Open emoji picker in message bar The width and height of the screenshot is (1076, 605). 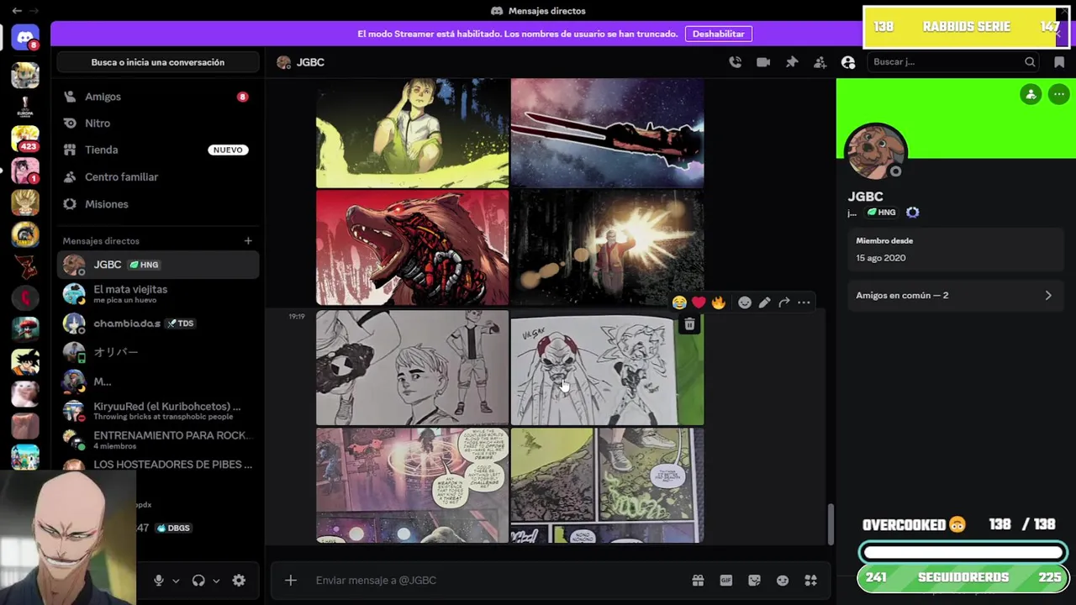pos(783,580)
